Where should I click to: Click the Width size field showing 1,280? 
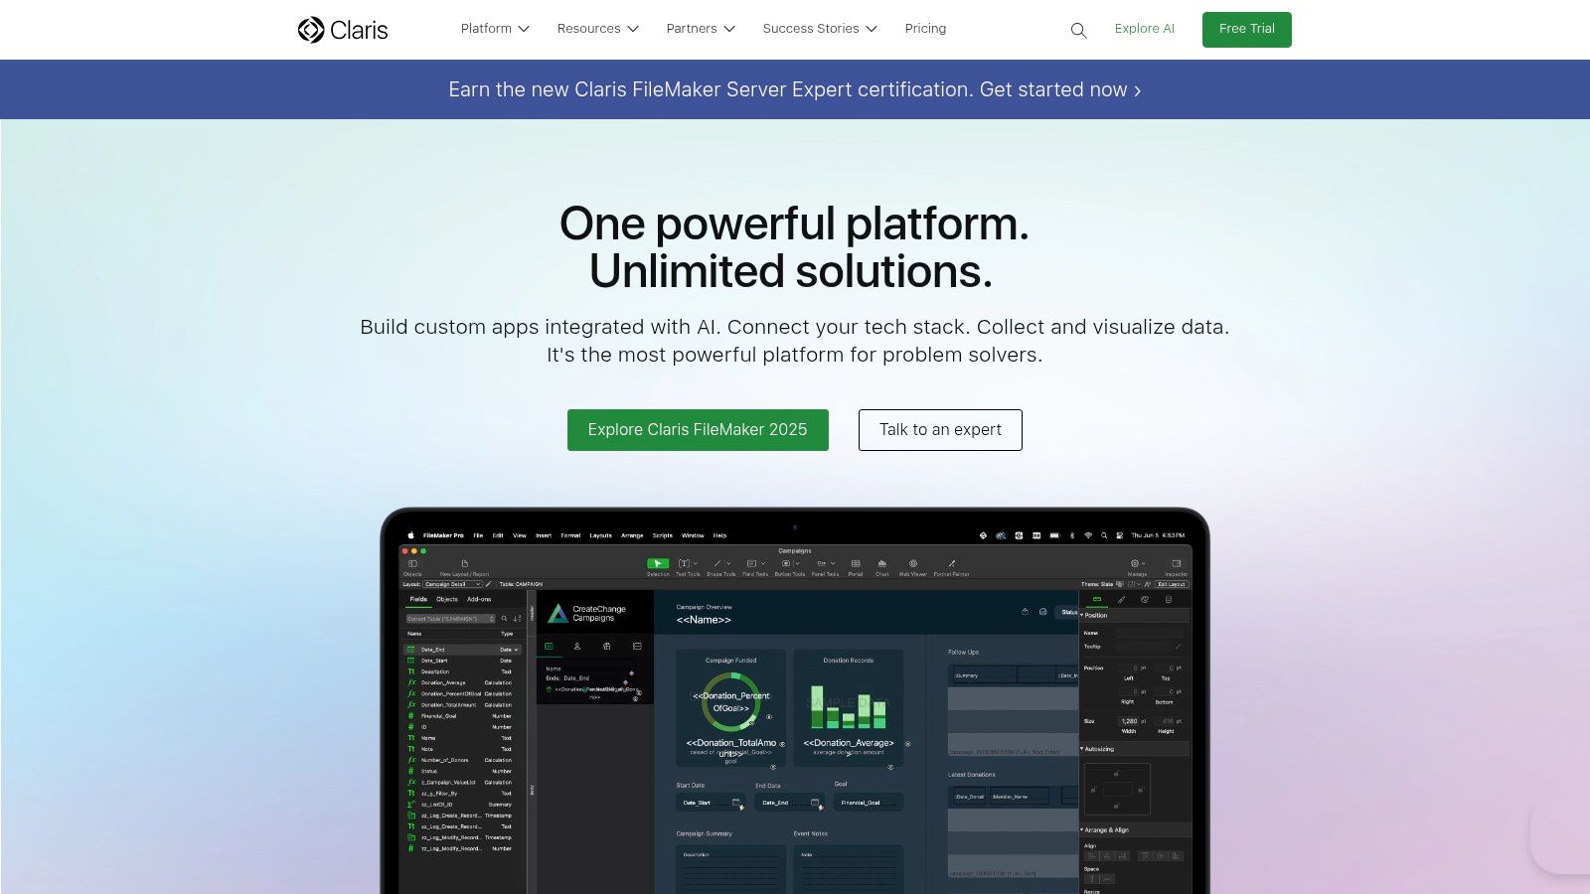pyautogui.click(x=1129, y=721)
